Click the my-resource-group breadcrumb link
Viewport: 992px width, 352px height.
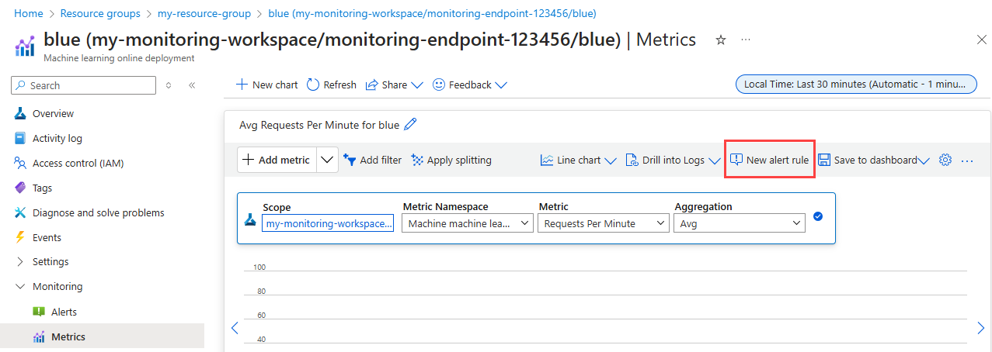(x=205, y=14)
